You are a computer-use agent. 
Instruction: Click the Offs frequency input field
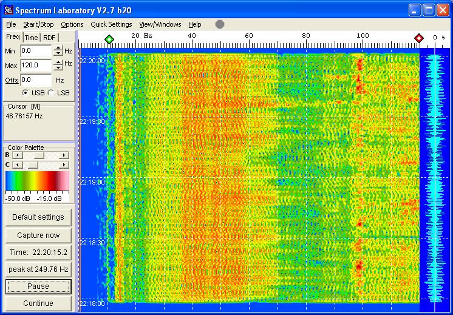coord(35,80)
